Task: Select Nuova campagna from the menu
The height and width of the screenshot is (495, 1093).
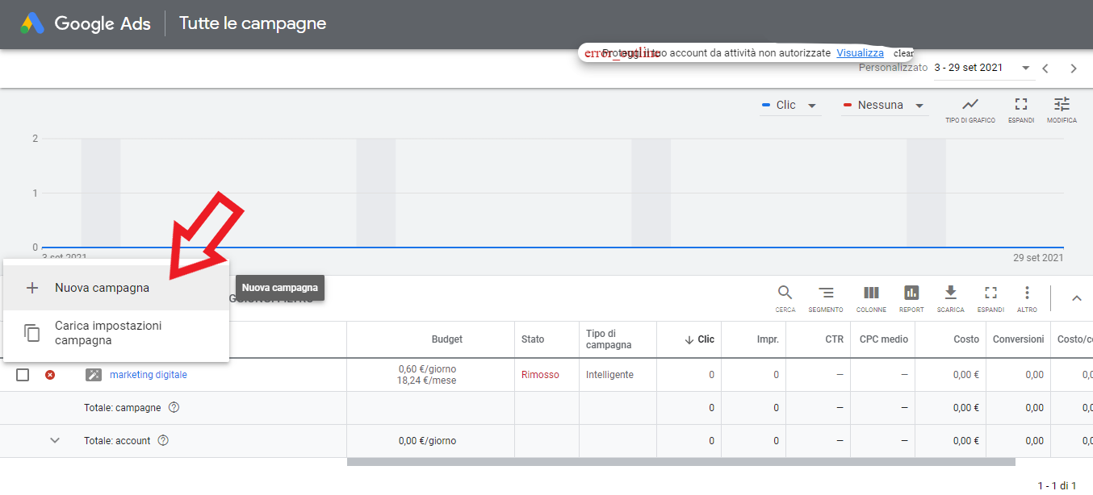Action: 102,288
